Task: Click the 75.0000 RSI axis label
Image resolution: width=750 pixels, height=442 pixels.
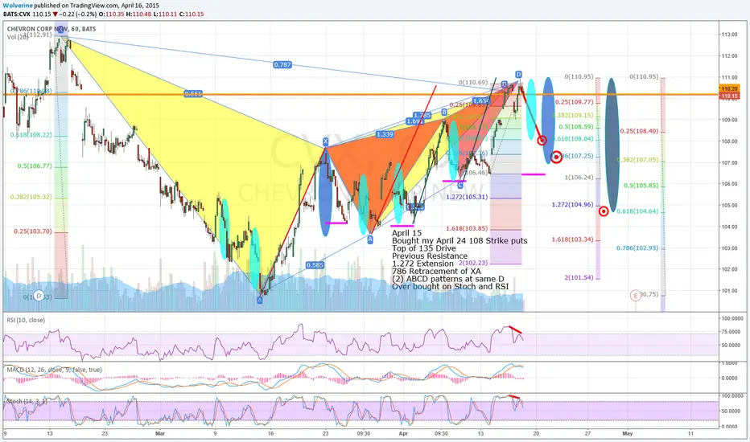Action: tap(731, 332)
